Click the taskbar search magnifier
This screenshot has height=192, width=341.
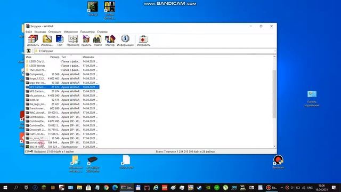click(16, 187)
